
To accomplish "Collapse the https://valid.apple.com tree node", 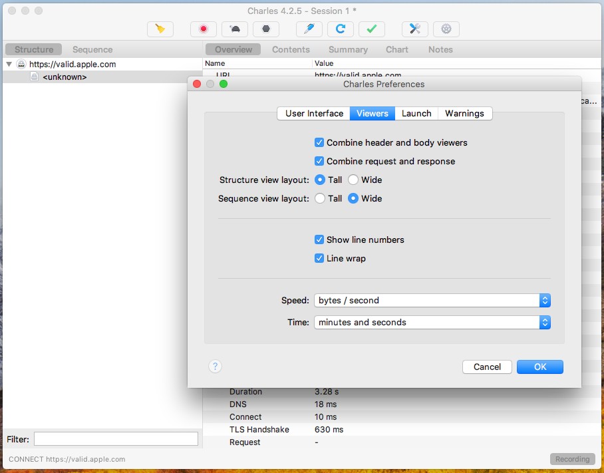I will click(x=9, y=65).
